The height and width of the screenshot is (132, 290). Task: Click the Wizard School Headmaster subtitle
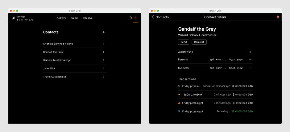pyautogui.click(x=197, y=35)
